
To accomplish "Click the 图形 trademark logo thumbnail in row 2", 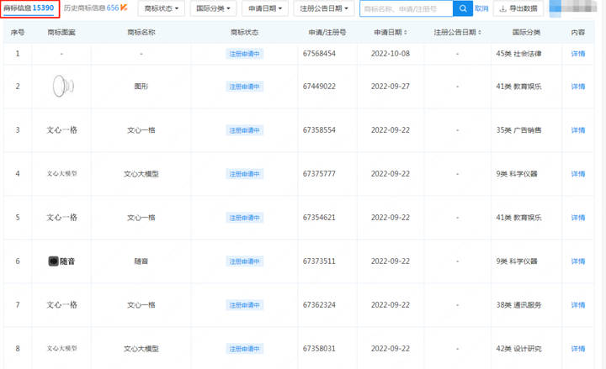I will point(63,86).
